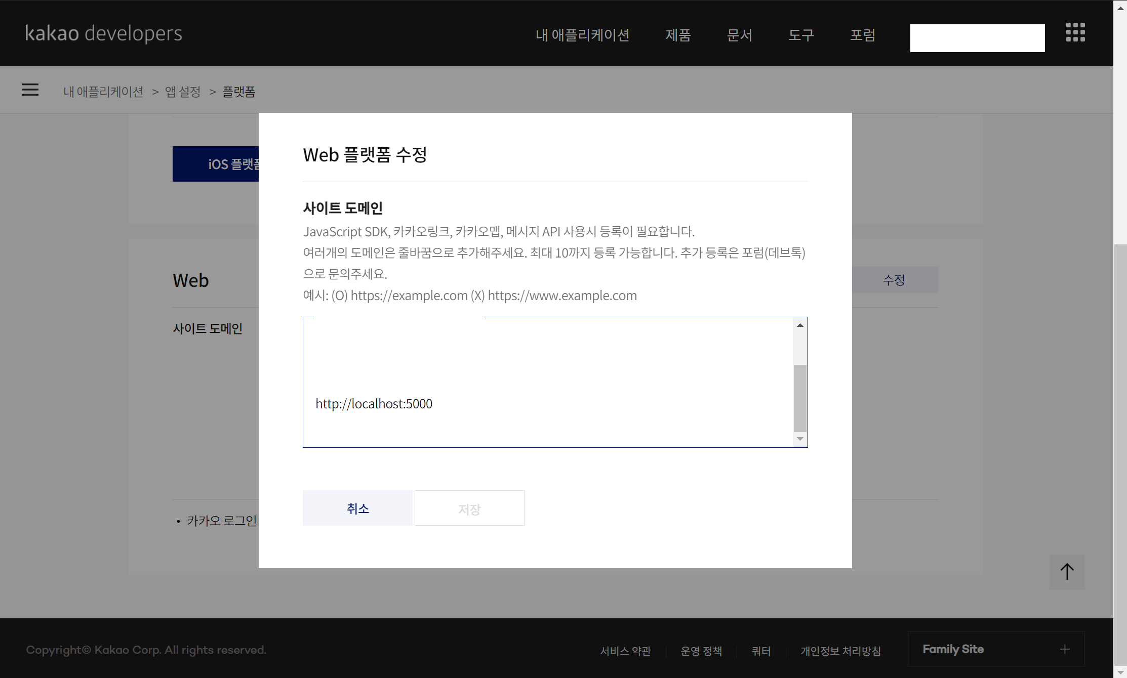This screenshot has width=1127, height=678.
Task: Click the scroll-to-top arrow icon
Action: pos(1067,572)
